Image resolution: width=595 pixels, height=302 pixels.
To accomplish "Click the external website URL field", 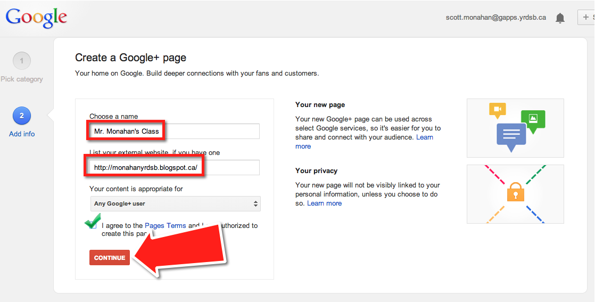I will 175,168.
